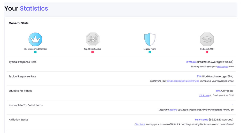Viewport: 241px width, 135px height.
Task: Click red X under PodMatch PhD
Action: (x=207, y=52)
